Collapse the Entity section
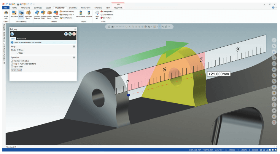Screen dimensions: 280x154 click(74, 46)
